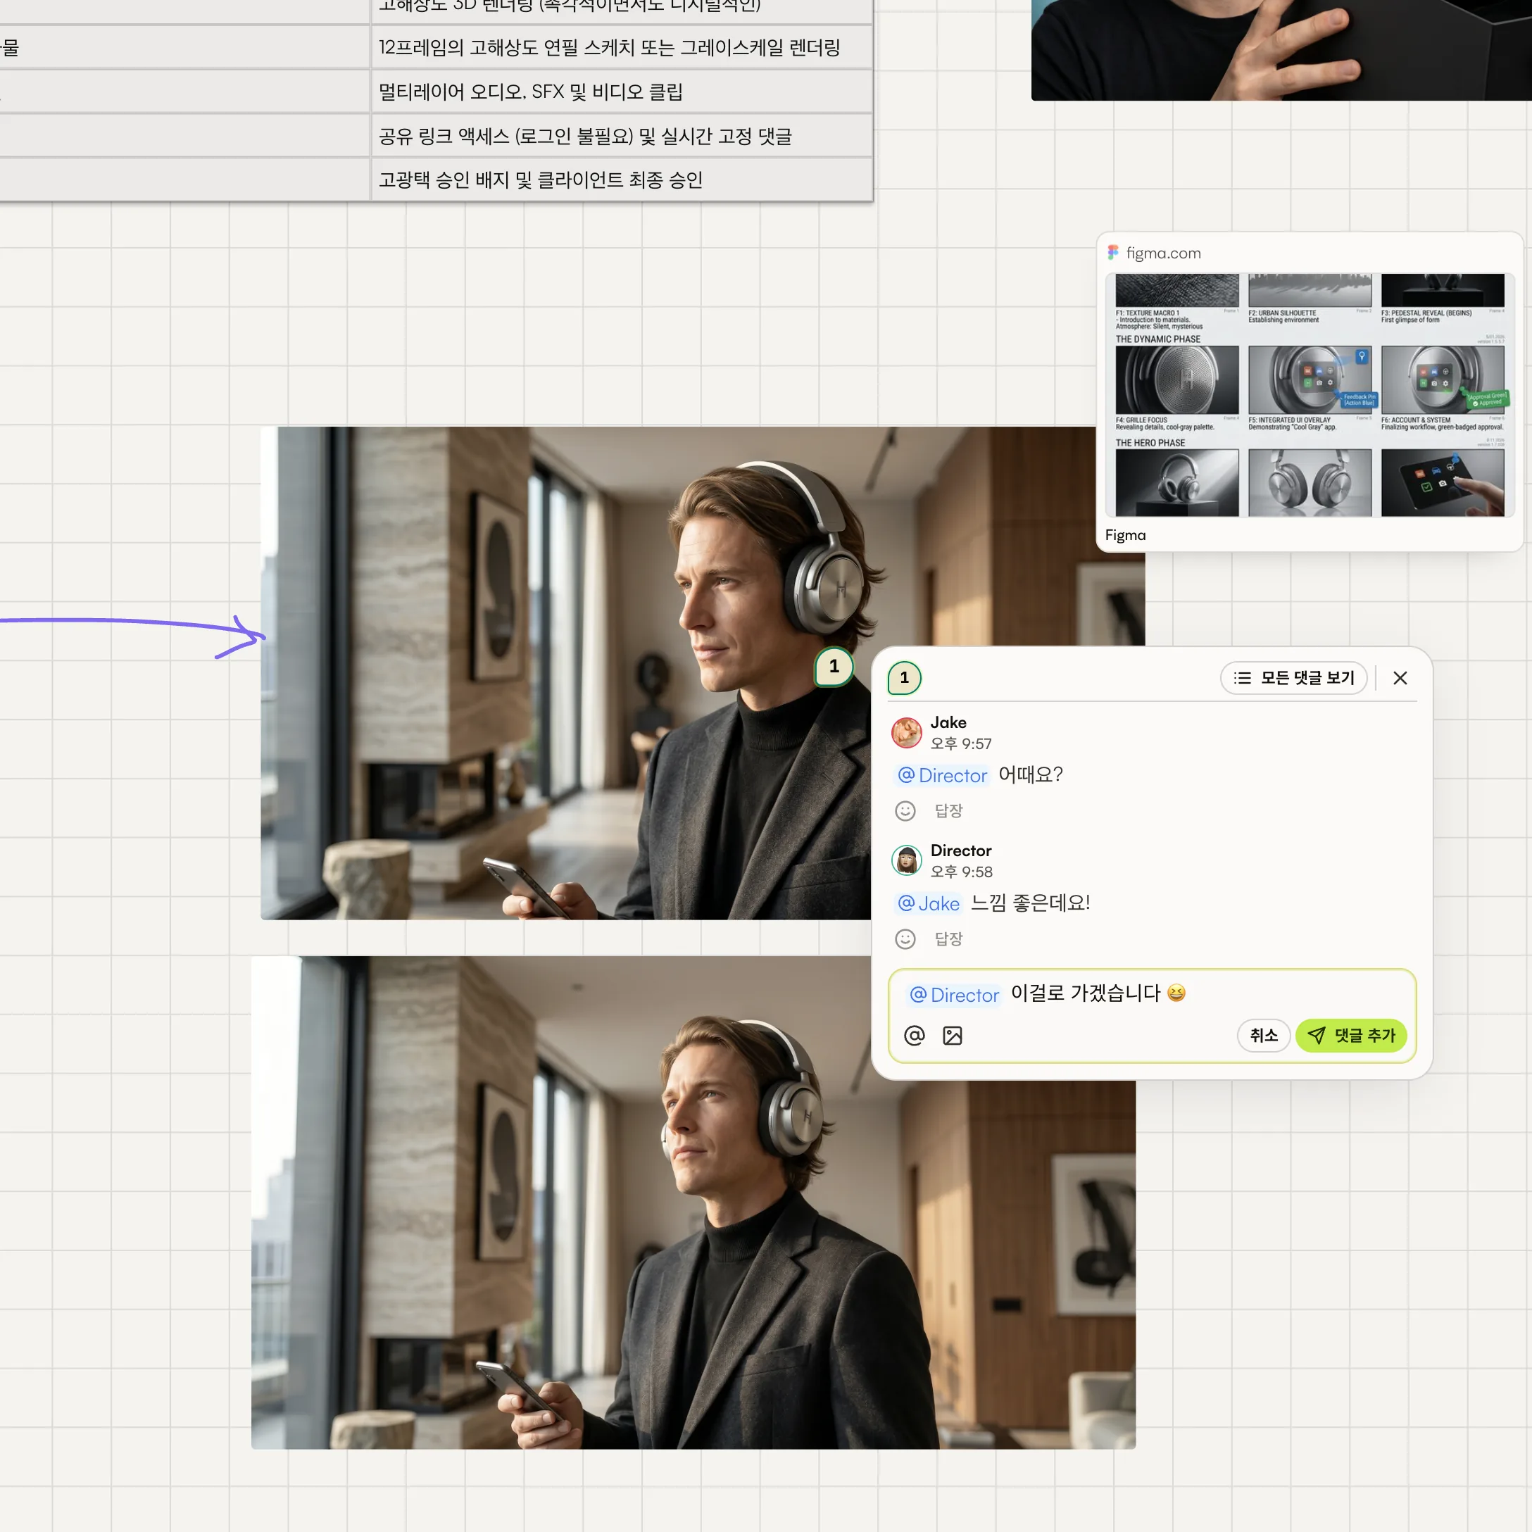The image size is (1532, 1532).
Task: Click the @Director mention in the draft comment
Action: (954, 995)
